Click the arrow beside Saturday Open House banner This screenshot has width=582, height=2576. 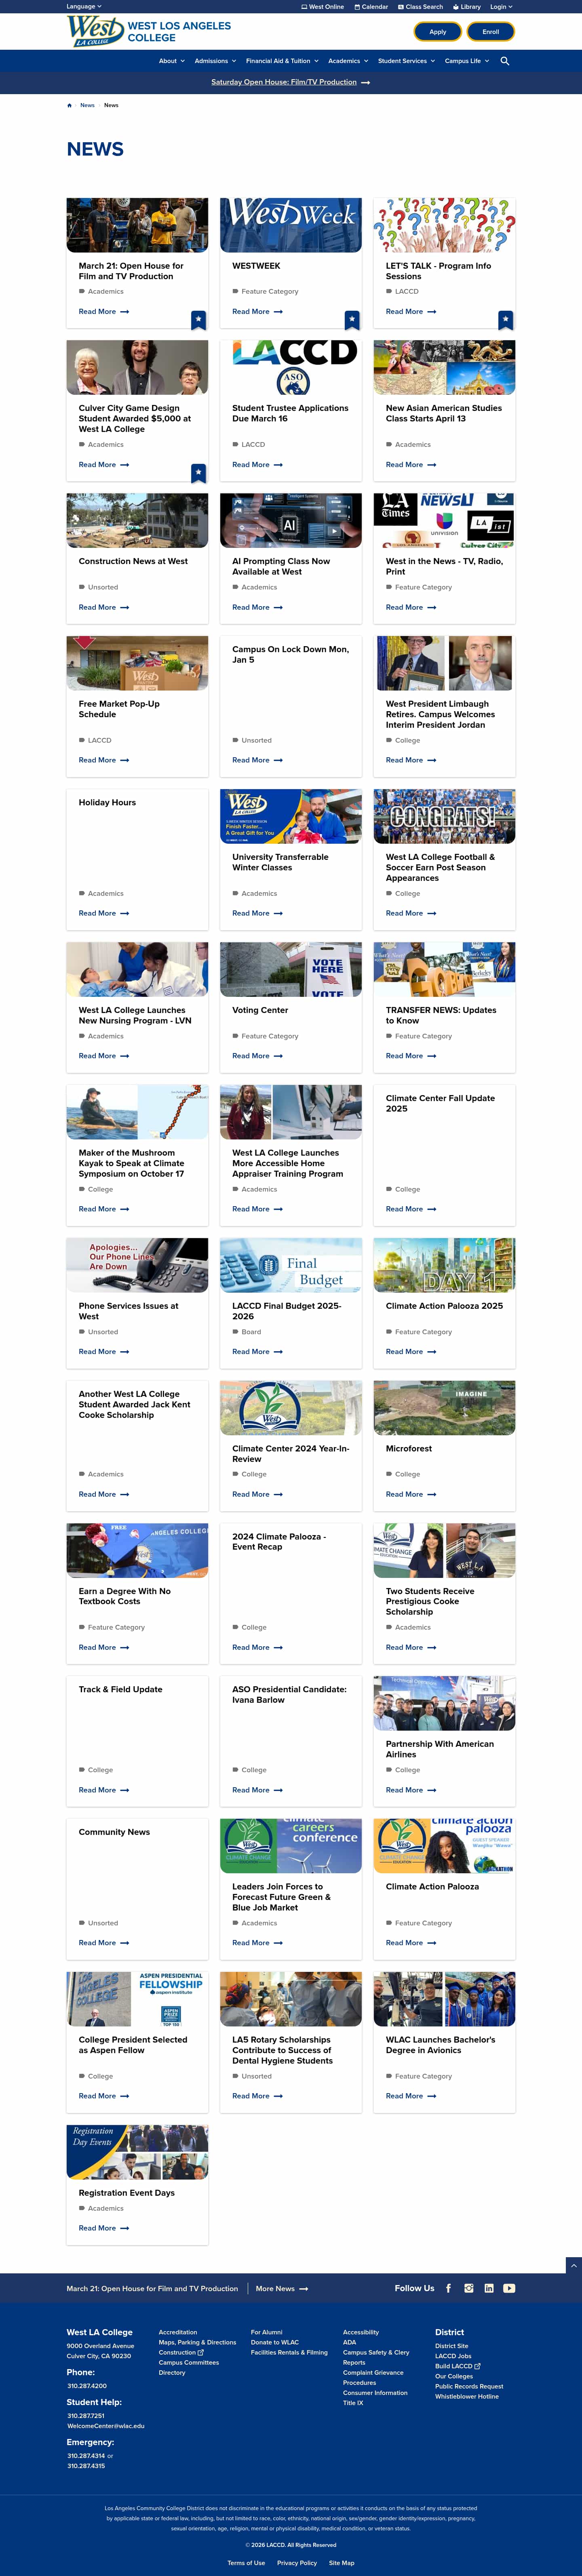(366, 83)
